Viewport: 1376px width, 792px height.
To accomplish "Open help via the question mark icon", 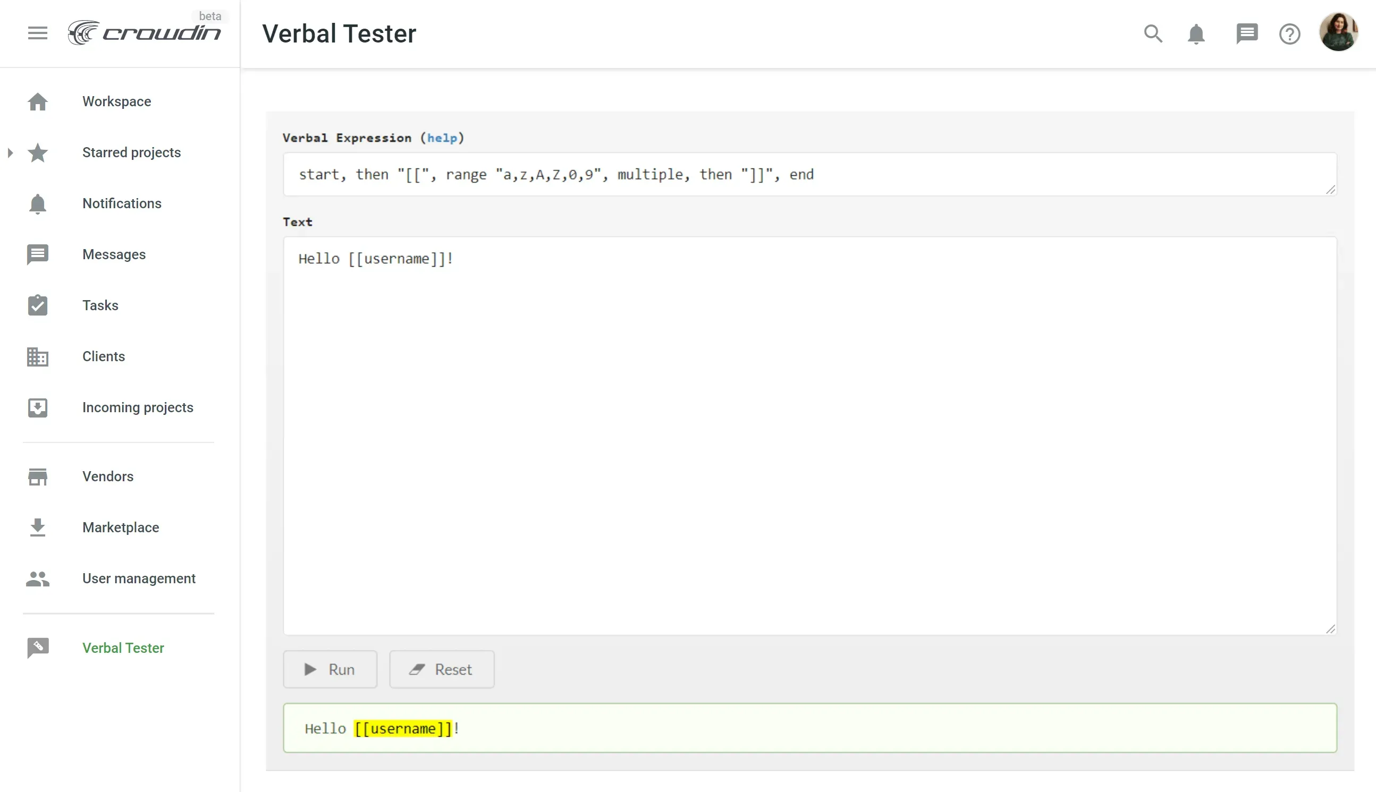I will click(1289, 33).
